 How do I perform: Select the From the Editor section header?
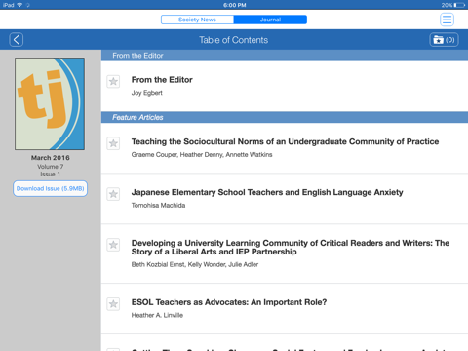click(x=285, y=56)
